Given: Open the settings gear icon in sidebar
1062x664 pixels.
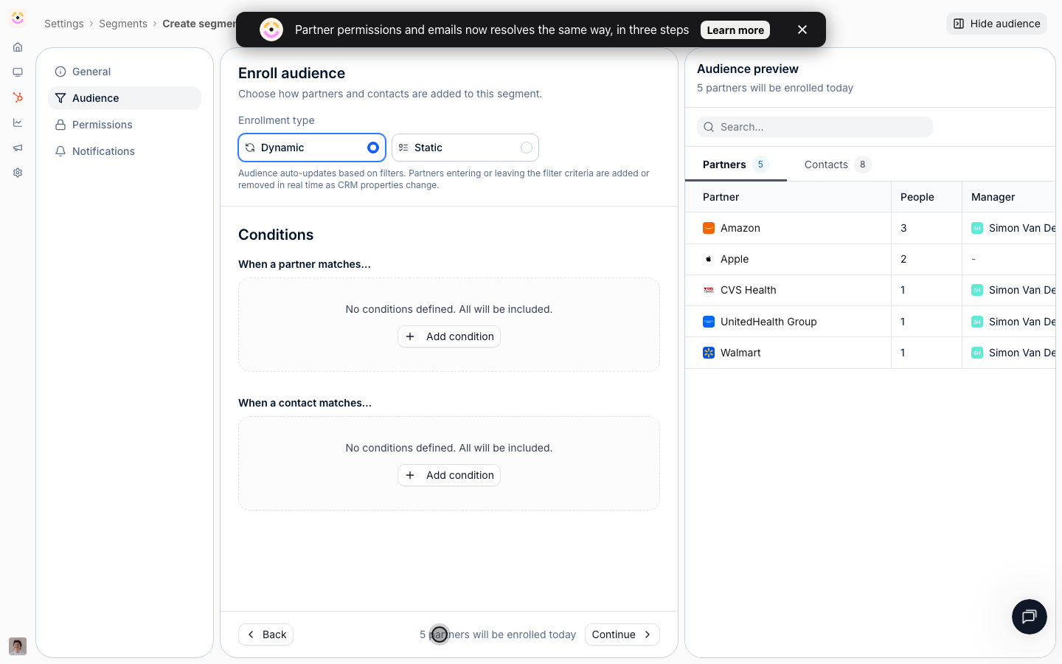Looking at the screenshot, I should pos(18,173).
